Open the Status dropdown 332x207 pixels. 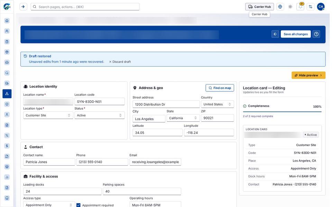[x=100, y=115]
